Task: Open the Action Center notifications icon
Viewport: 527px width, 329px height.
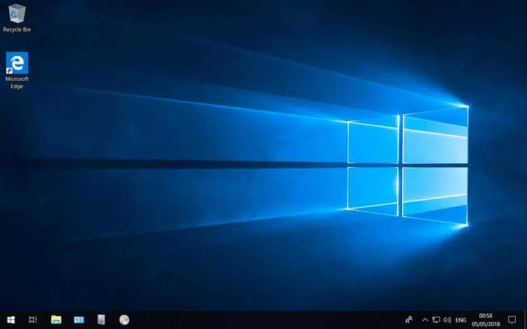Action: (512, 320)
